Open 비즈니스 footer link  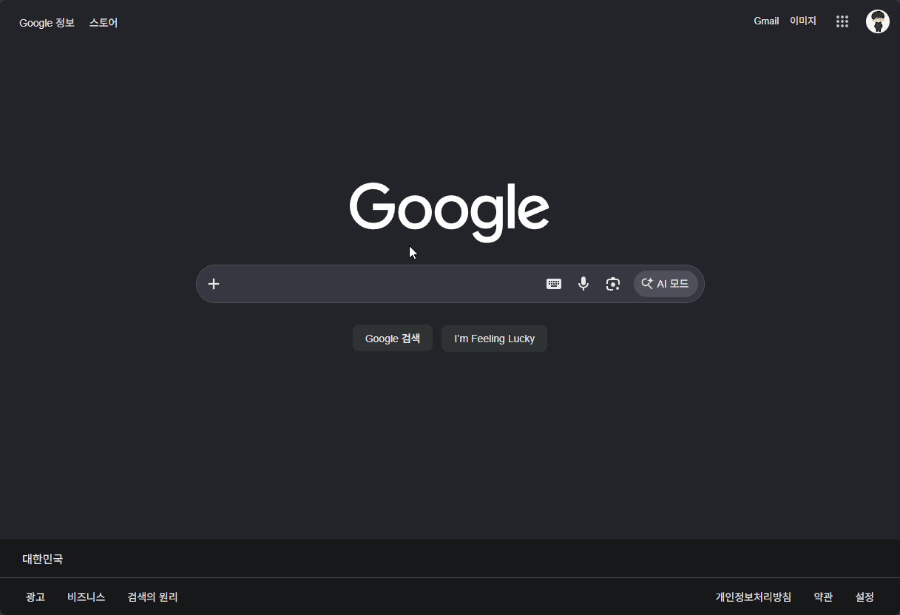point(86,597)
